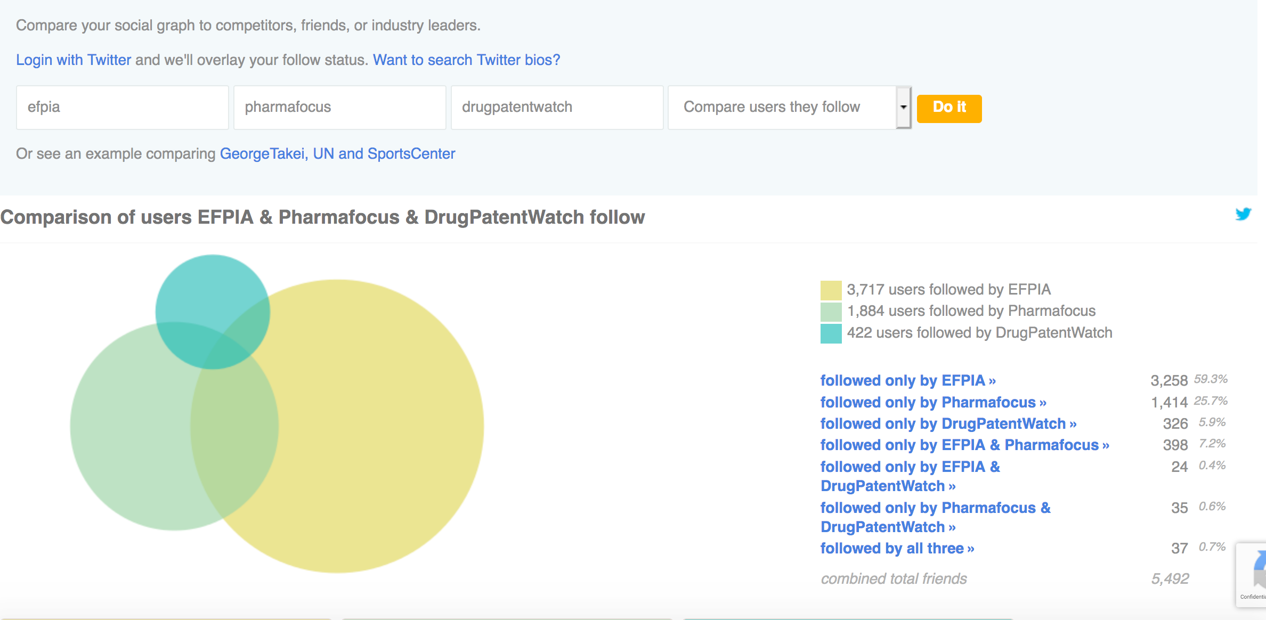Click the light green Pharmafocus legend swatch
The width and height of the screenshot is (1266, 620).
click(x=831, y=312)
